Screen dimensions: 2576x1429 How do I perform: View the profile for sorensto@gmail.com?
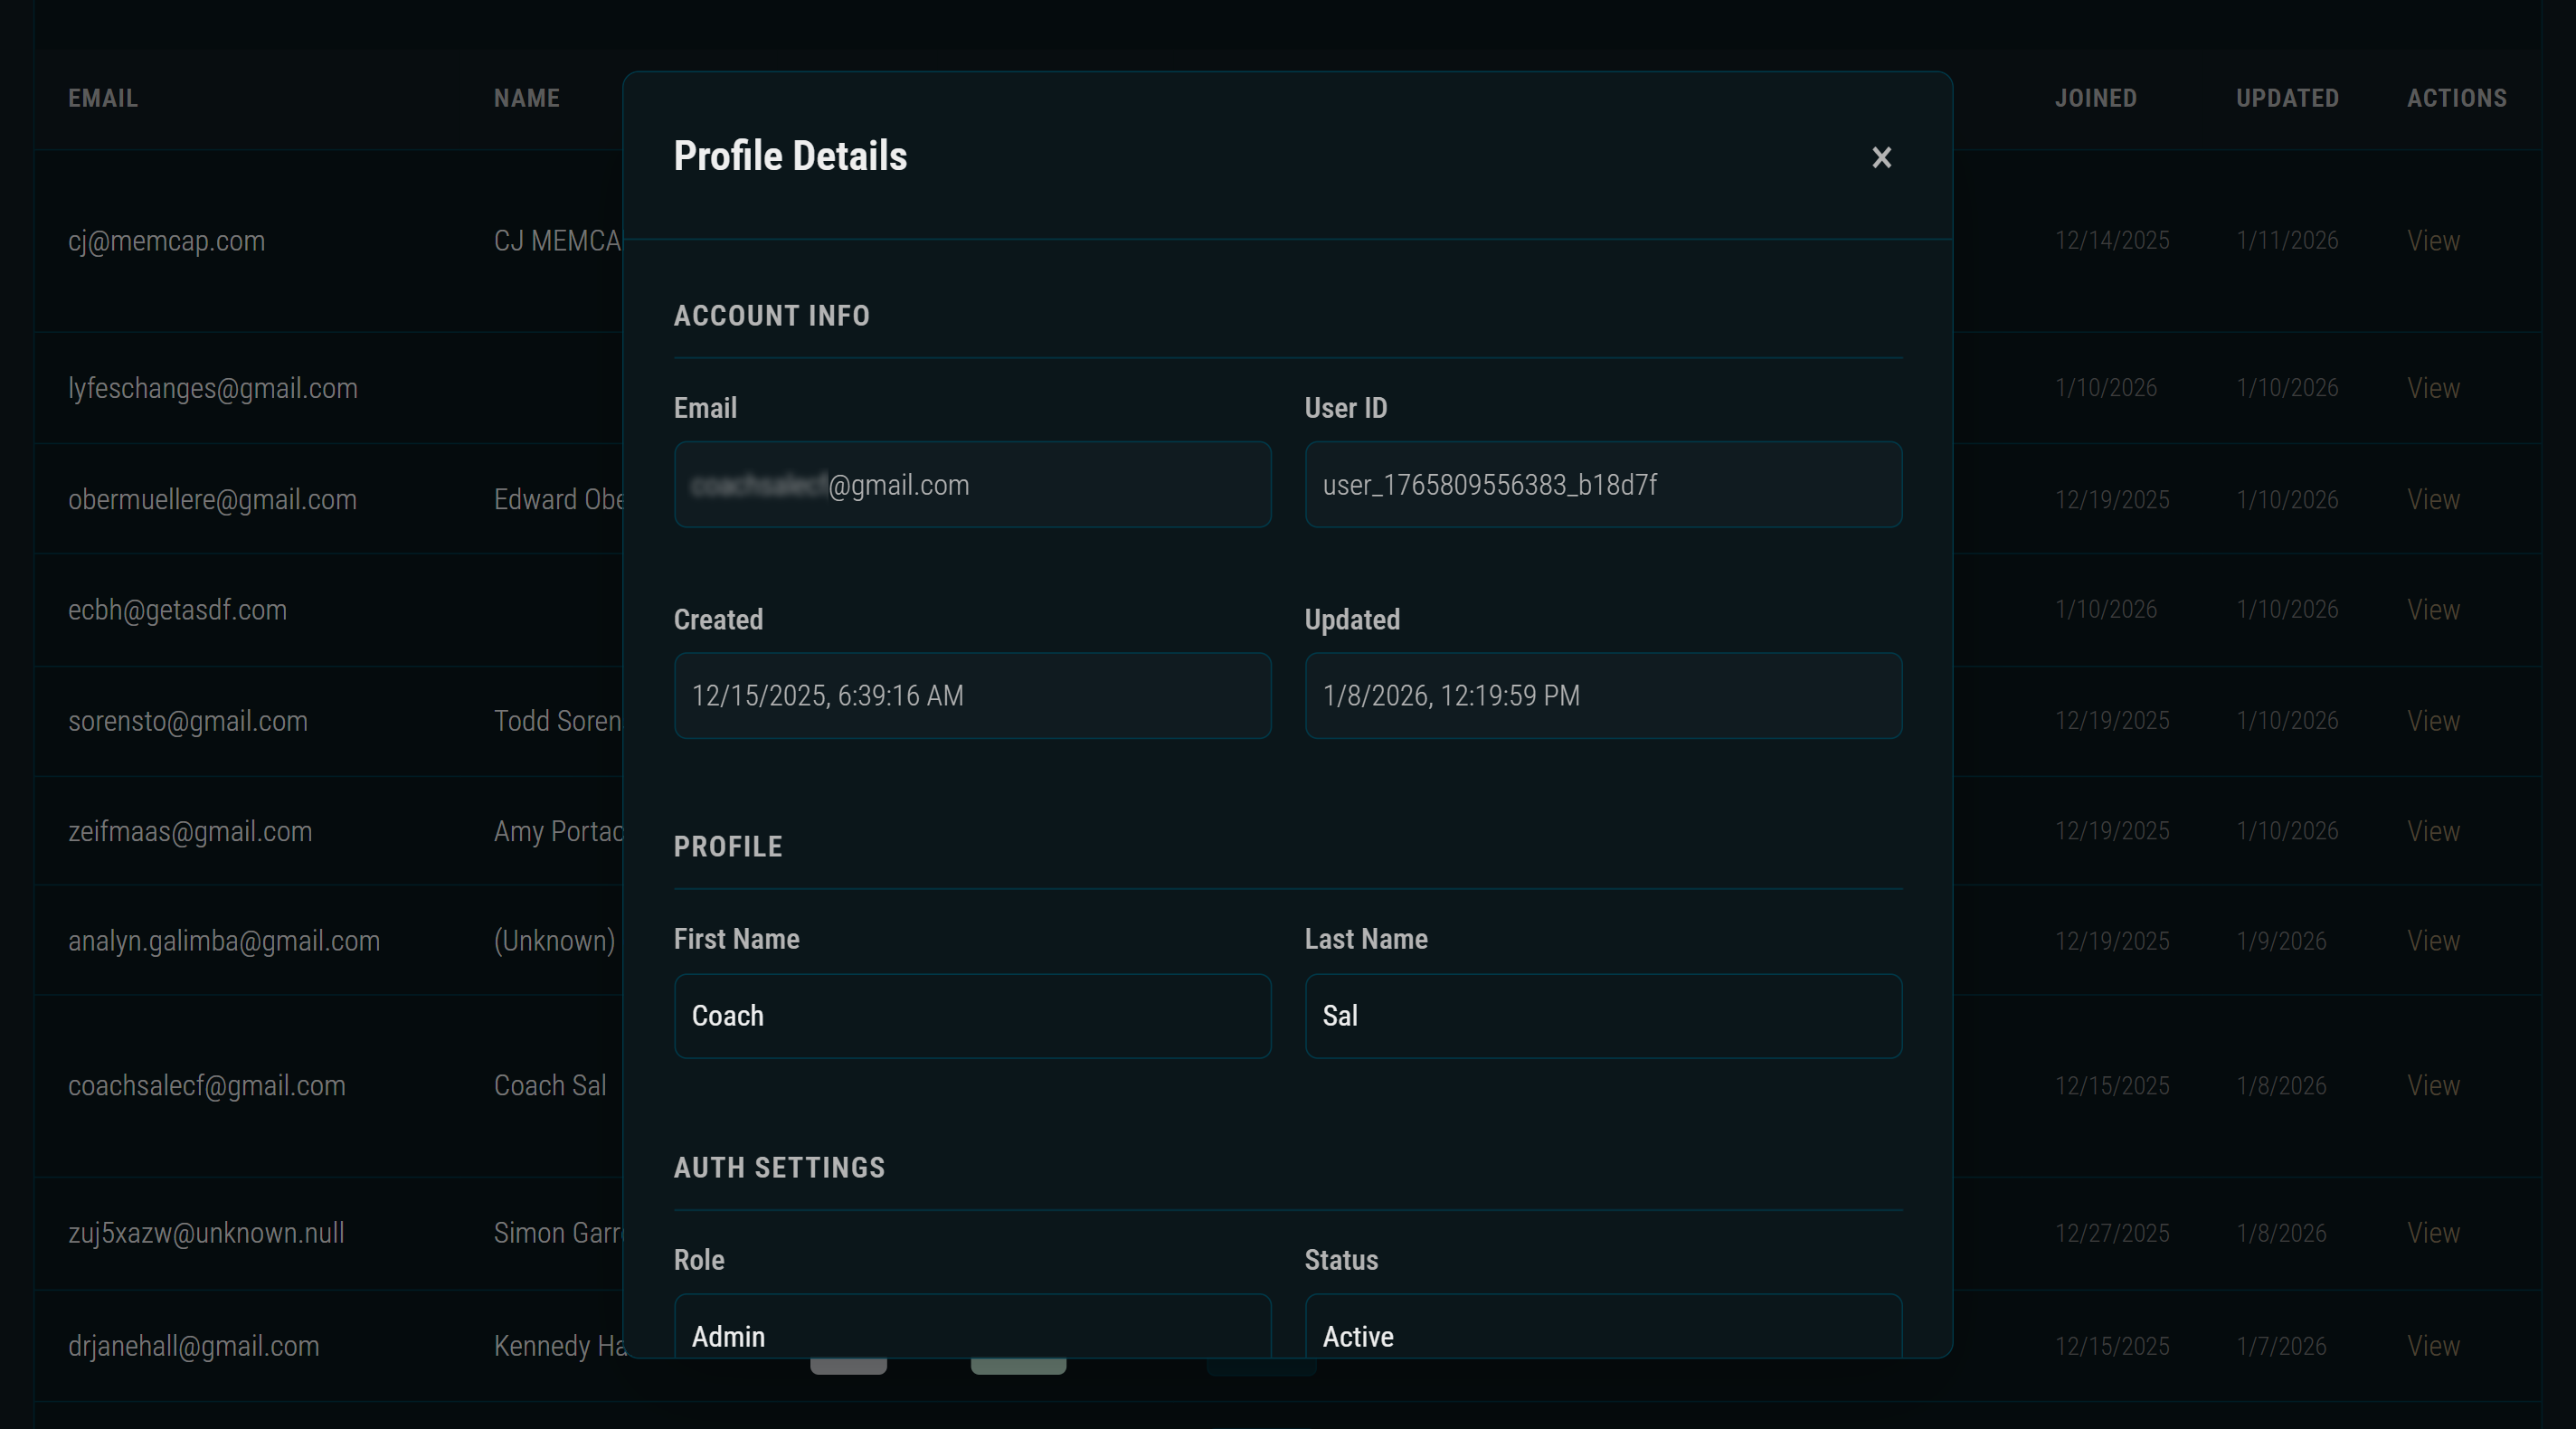(2433, 720)
